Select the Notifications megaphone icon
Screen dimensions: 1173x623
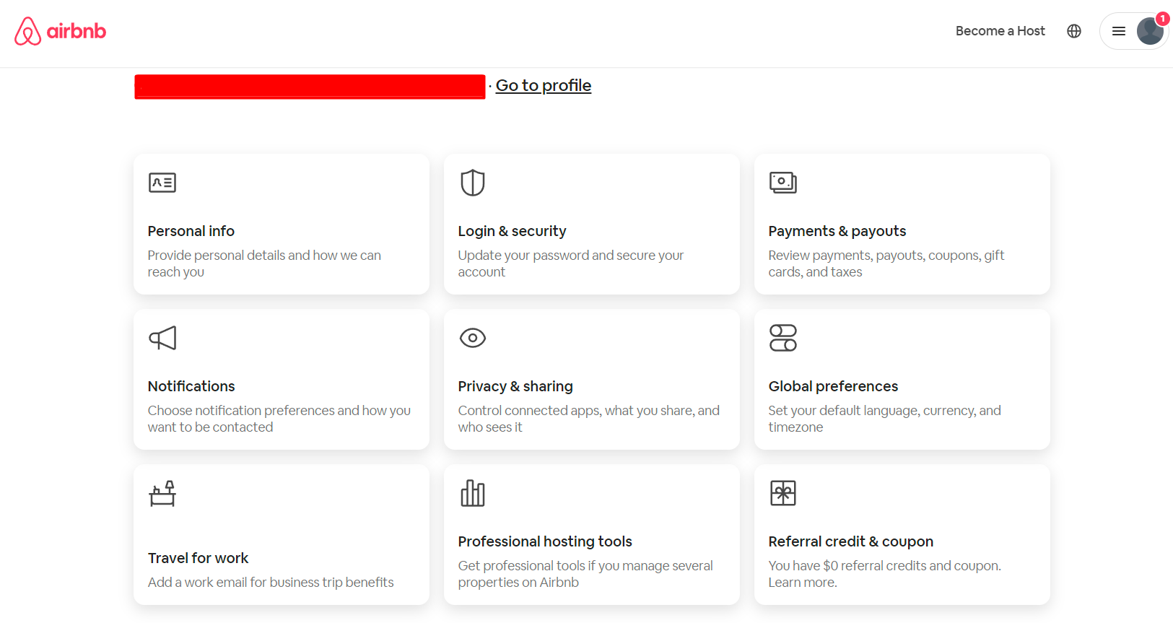[162, 338]
